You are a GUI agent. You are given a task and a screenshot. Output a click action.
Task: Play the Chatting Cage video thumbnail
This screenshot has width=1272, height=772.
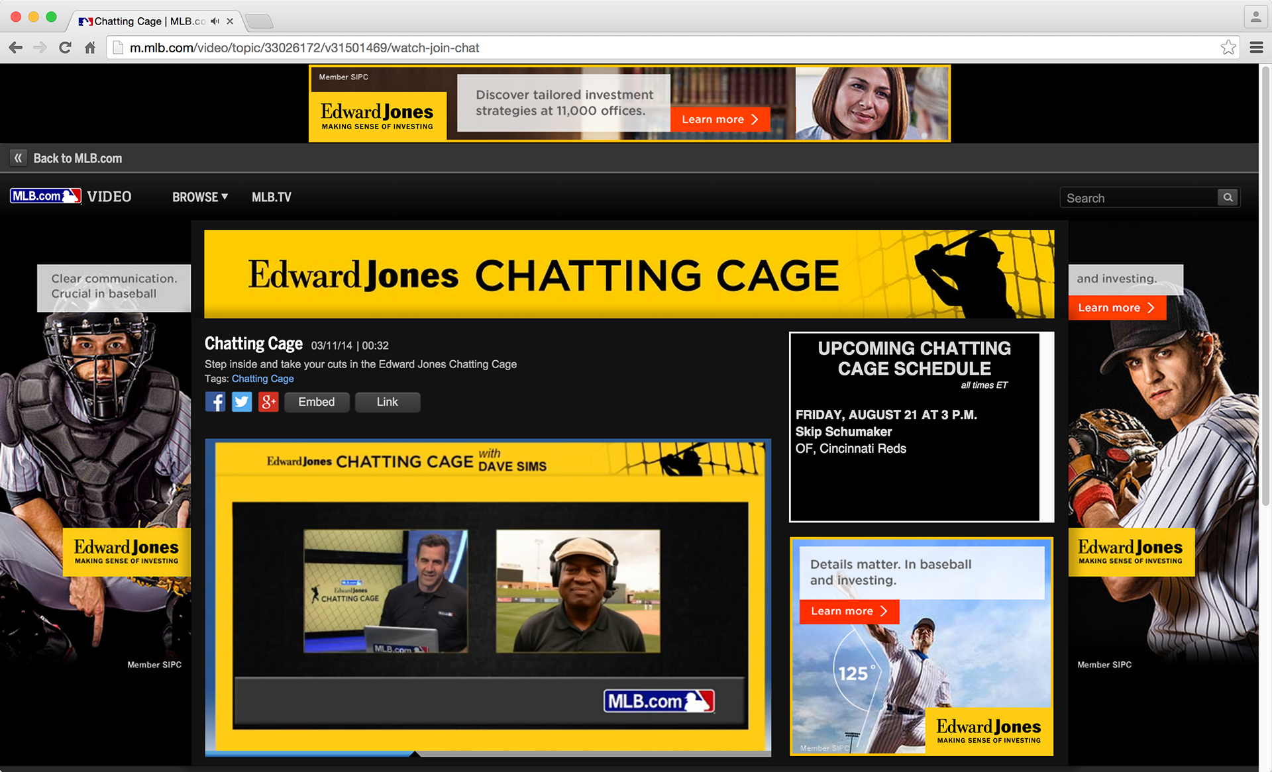click(x=490, y=596)
